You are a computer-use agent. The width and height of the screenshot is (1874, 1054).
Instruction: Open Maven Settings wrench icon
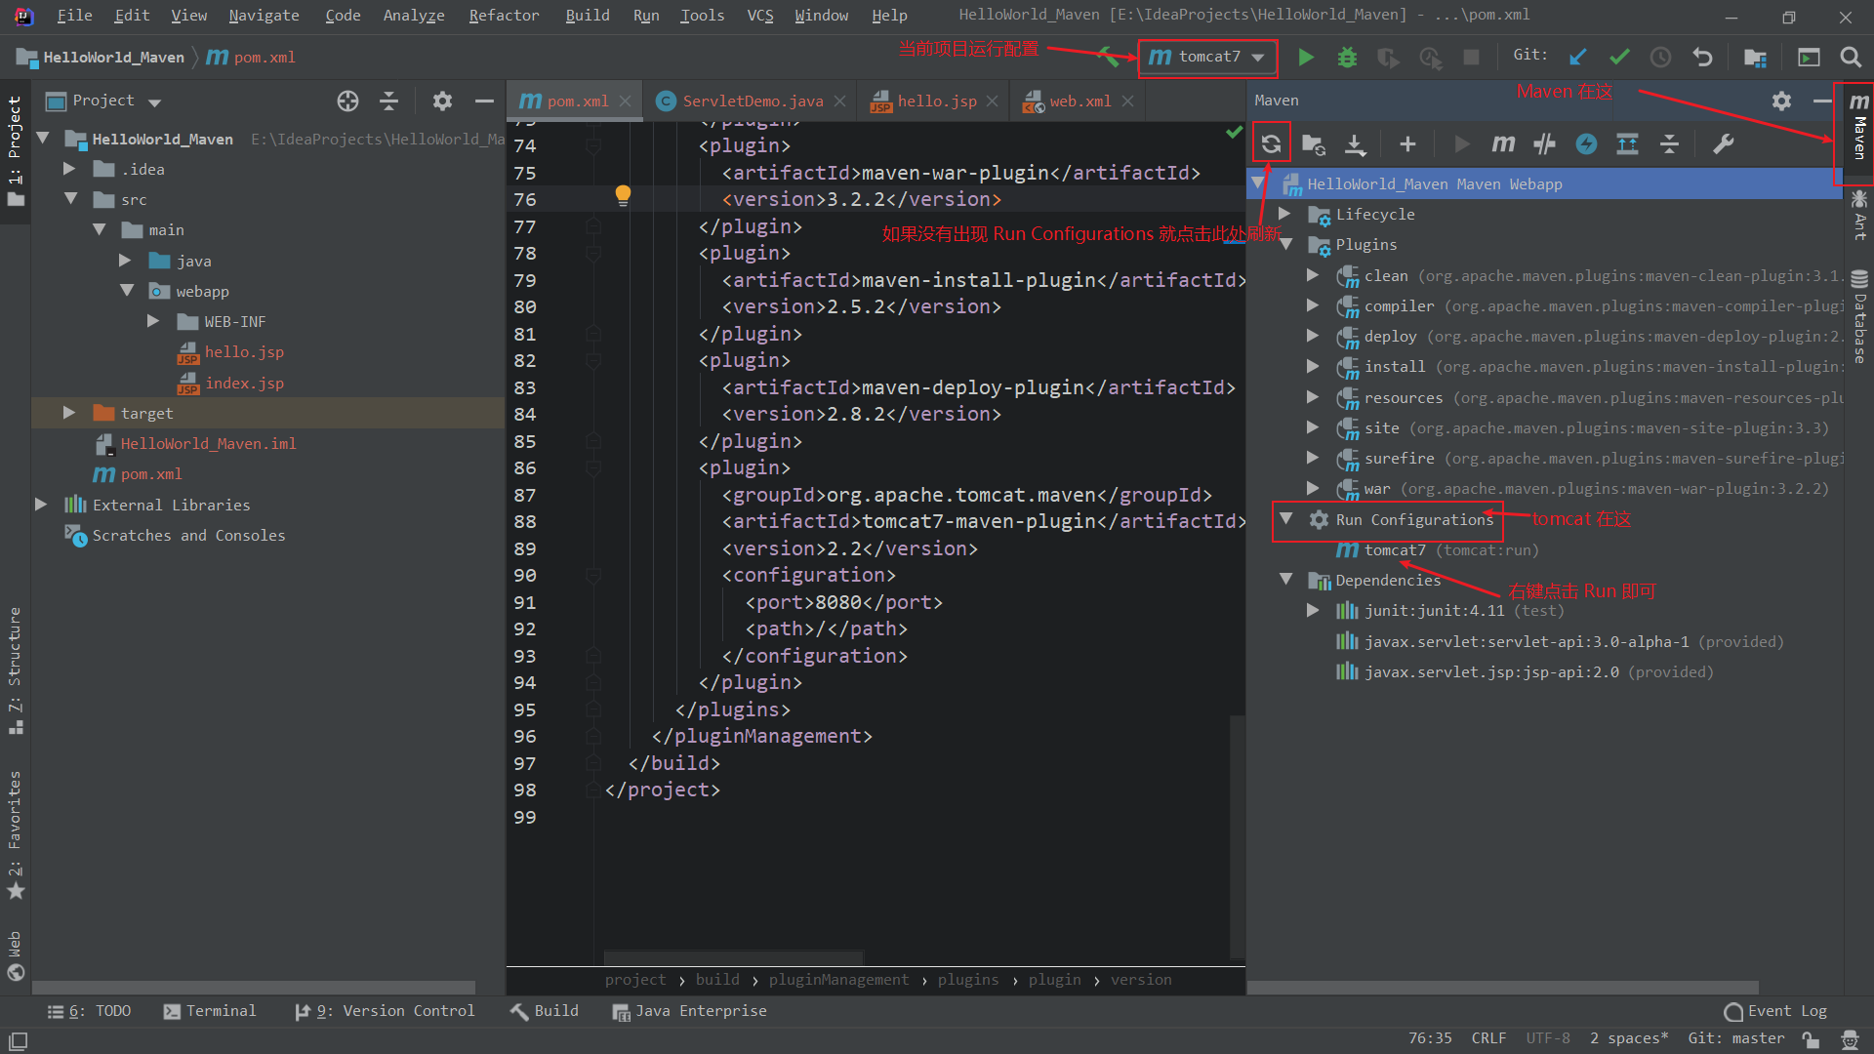coord(1724,144)
